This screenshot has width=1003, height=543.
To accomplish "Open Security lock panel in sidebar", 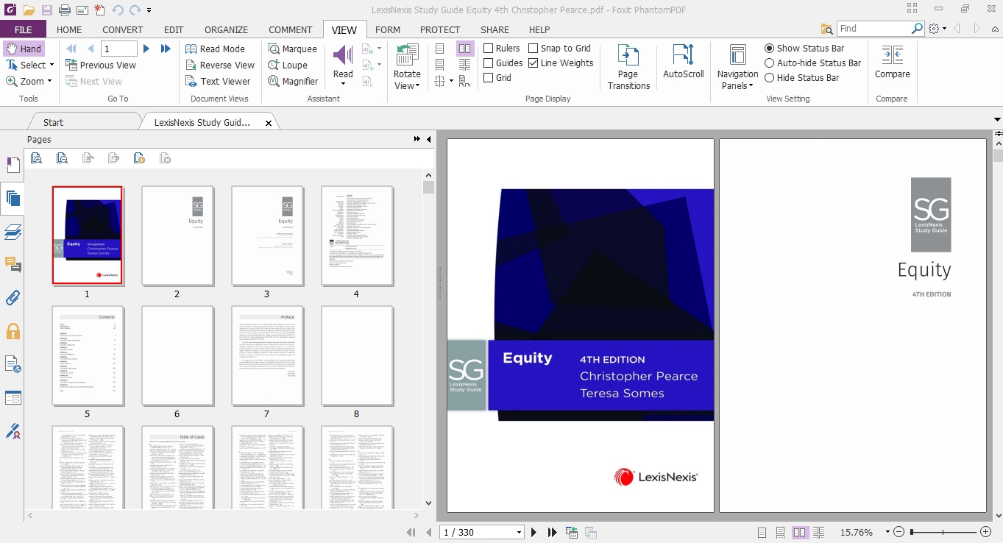I will click(x=13, y=331).
